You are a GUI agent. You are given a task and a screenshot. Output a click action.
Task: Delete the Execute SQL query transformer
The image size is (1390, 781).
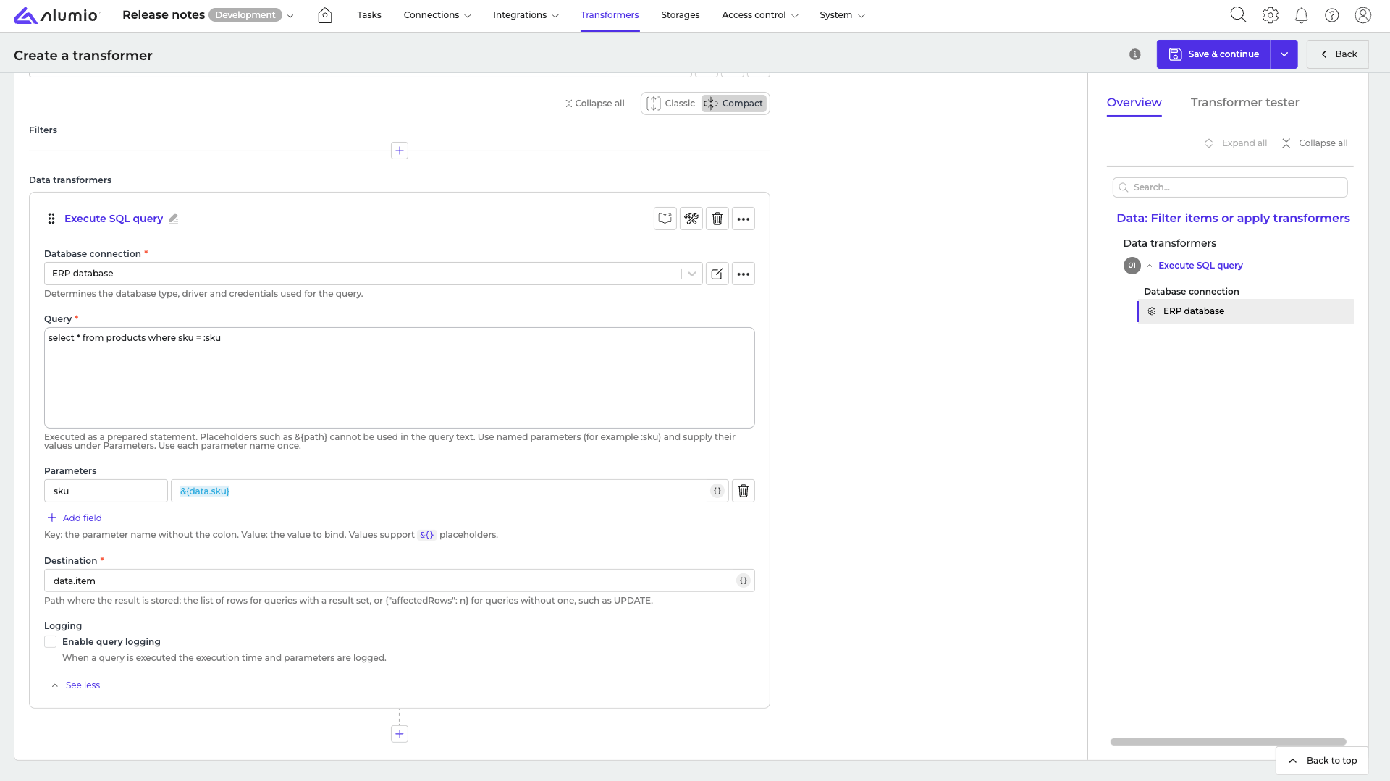(717, 219)
